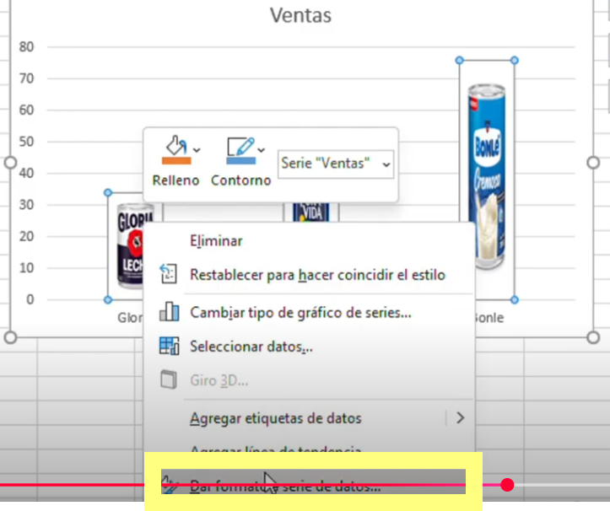Screen dimensions: 610x511
Task: Click the Seleccionar datos table icon
Action: (x=170, y=346)
